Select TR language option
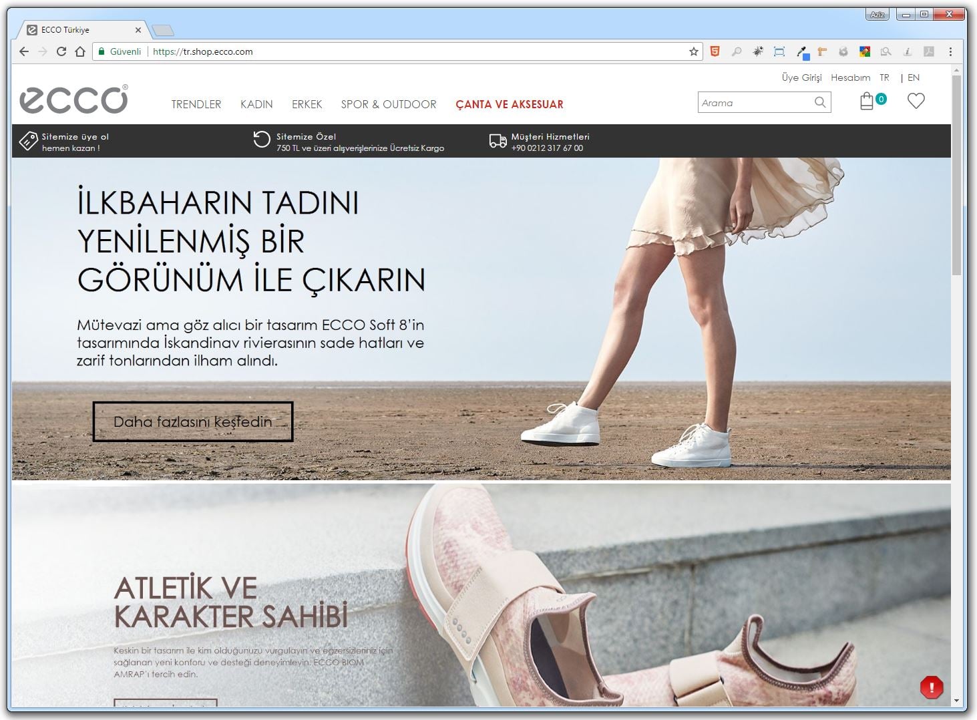The image size is (977, 720). point(884,77)
